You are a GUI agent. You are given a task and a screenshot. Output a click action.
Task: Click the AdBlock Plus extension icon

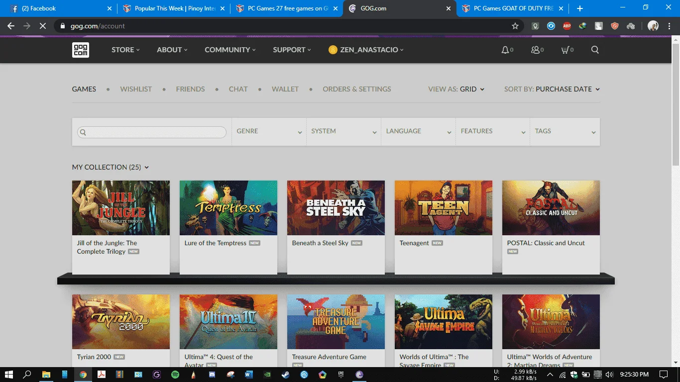click(567, 26)
